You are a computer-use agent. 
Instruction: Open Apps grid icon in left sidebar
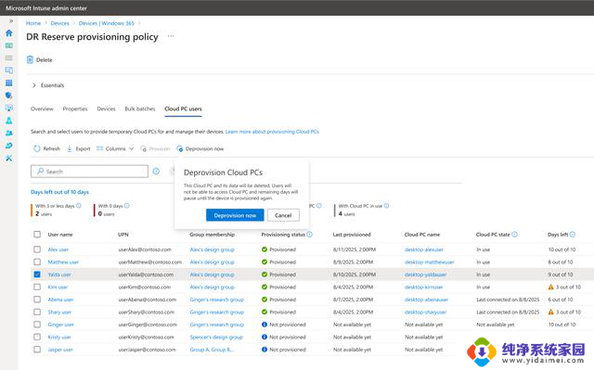tap(9, 83)
